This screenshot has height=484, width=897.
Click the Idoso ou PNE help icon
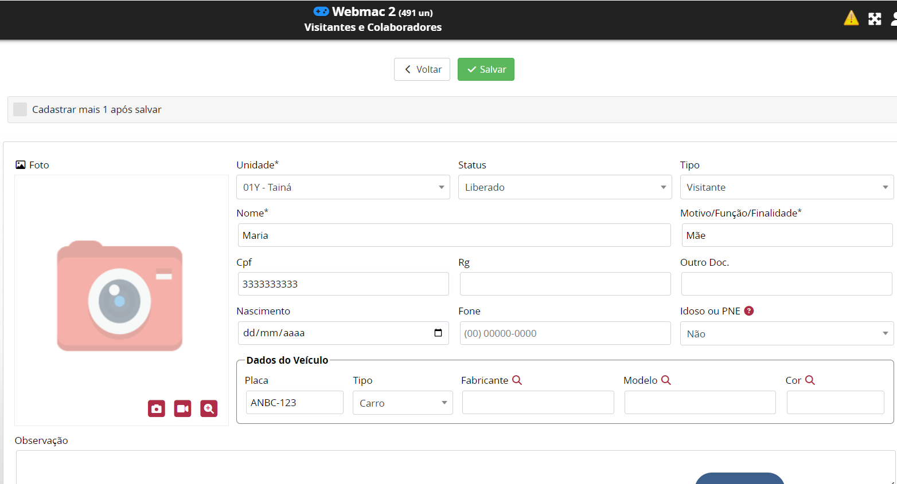pos(748,311)
